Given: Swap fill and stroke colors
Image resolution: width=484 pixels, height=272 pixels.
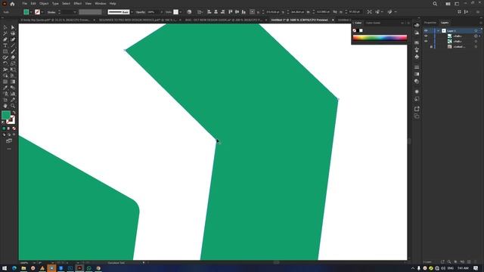Looking at the screenshot, I should [x=14, y=113].
